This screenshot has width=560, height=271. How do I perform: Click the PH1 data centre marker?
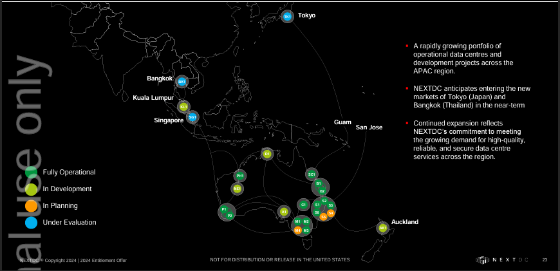point(239,176)
